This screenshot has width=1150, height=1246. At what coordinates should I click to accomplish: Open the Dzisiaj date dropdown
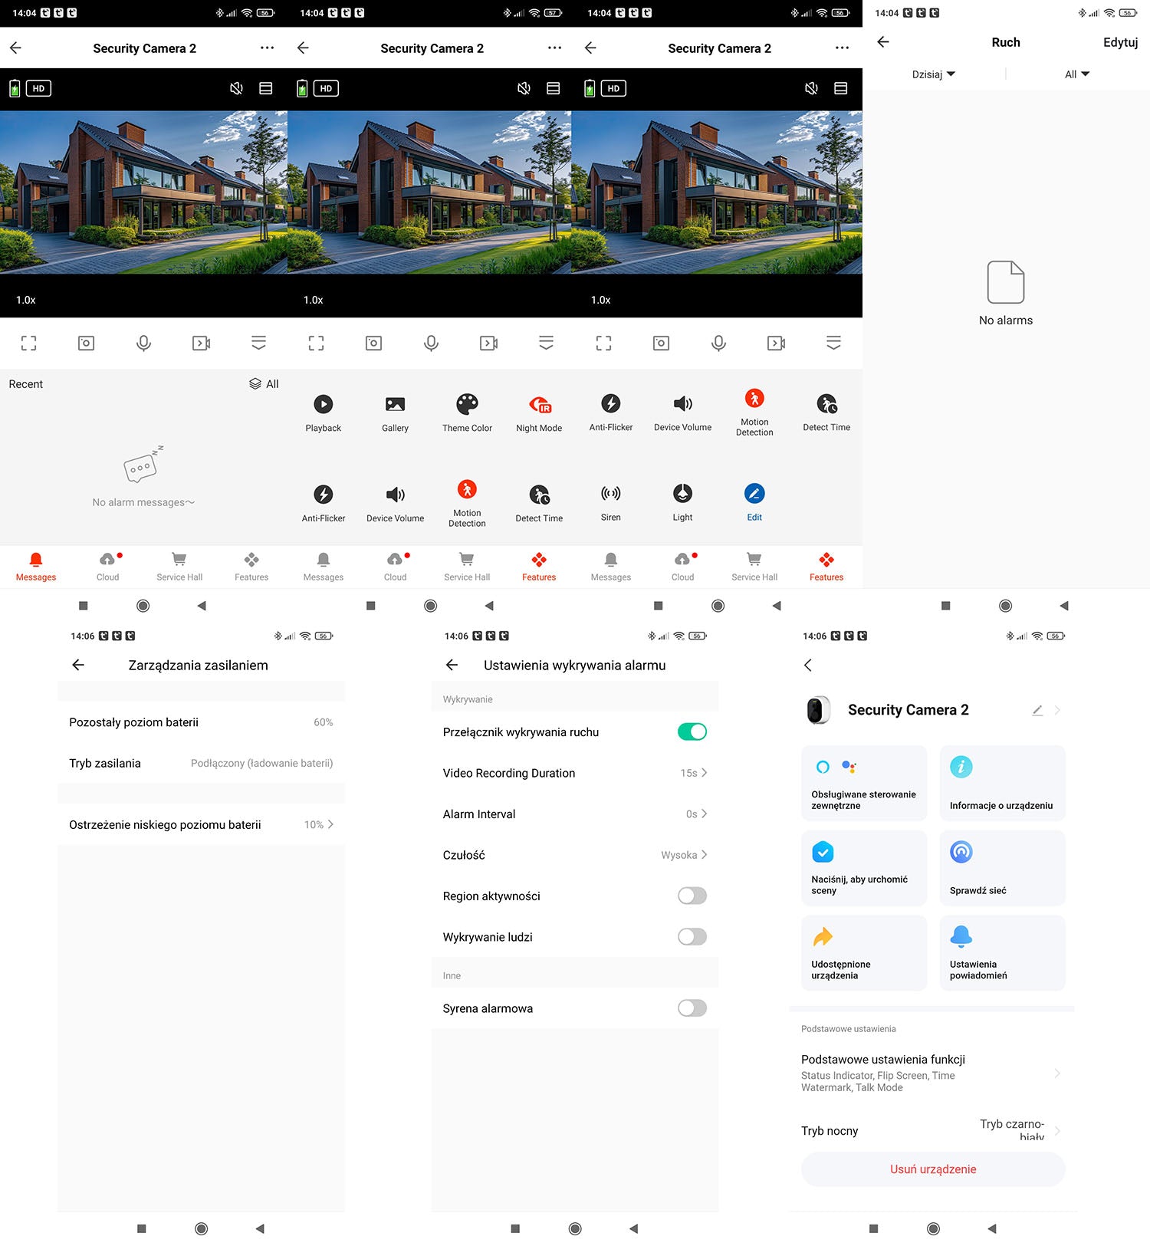[x=933, y=74]
